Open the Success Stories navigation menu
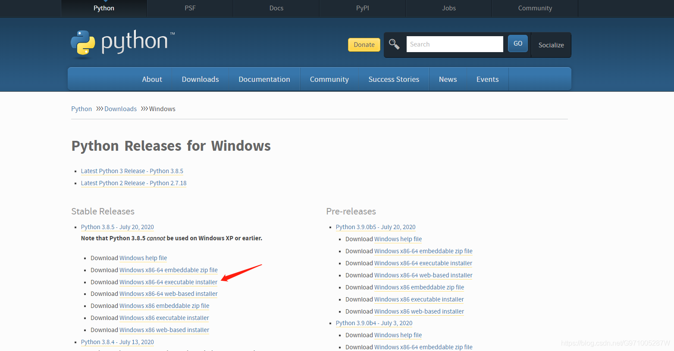Screen dimensions: 674x351 pyautogui.click(x=394, y=79)
